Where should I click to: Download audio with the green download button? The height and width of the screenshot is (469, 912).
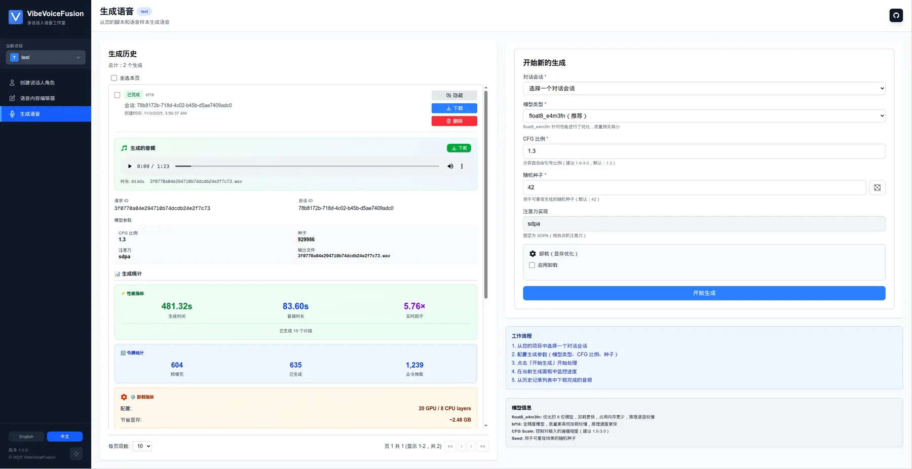(x=459, y=148)
